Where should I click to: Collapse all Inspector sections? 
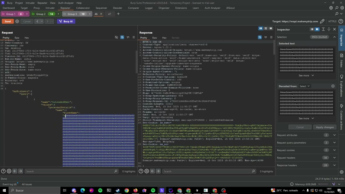click(x=329, y=29)
